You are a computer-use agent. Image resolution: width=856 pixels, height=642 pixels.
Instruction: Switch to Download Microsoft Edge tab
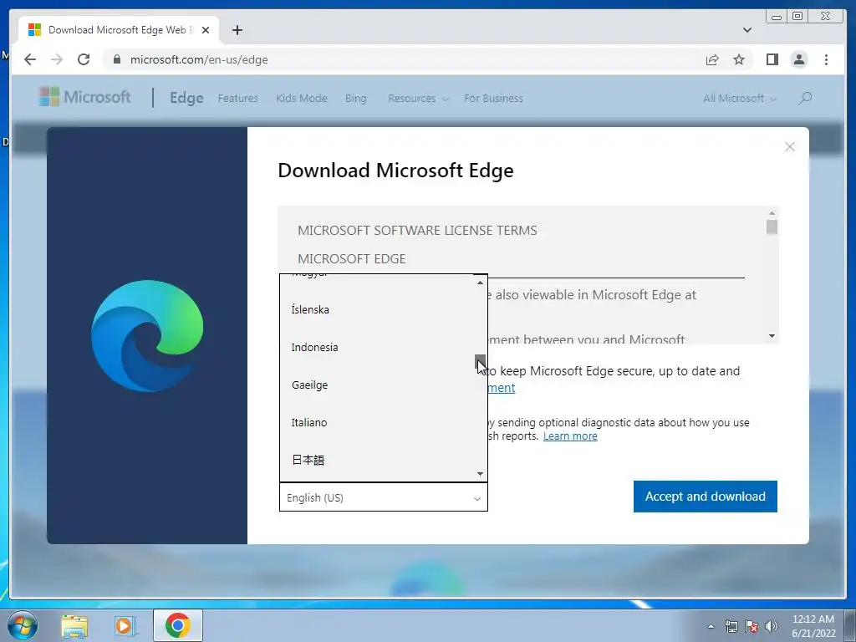[x=119, y=30]
